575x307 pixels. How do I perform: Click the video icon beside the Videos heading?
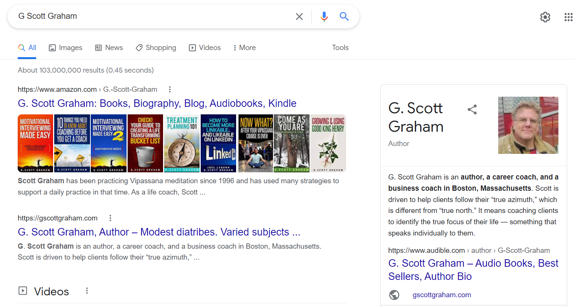point(23,291)
